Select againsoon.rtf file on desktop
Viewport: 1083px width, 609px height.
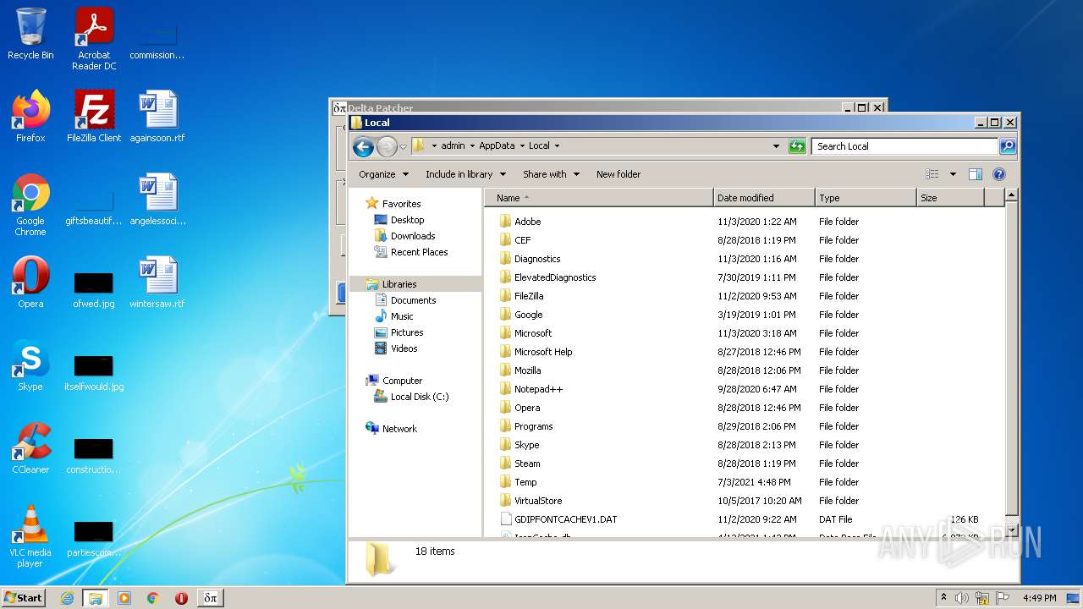point(157,116)
